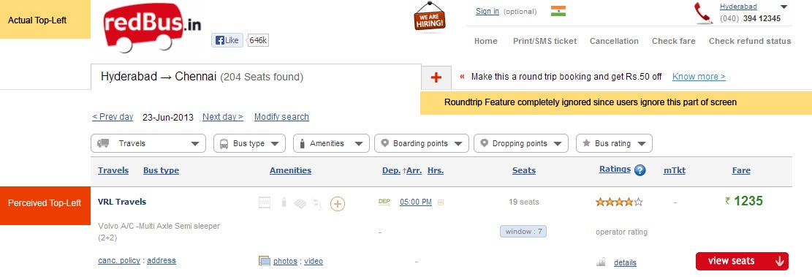Expand the Boarding points dropdown
Image resolution: width=812 pixels, height=277 pixels.
[x=422, y=143]
